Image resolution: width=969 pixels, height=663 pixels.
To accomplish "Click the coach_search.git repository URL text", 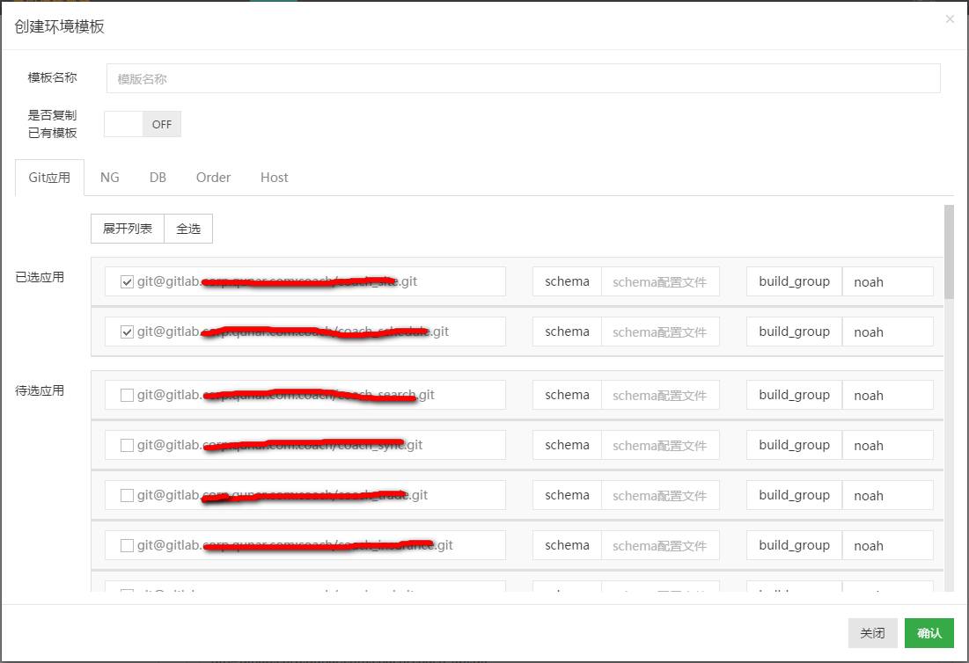I will (285, 395).
